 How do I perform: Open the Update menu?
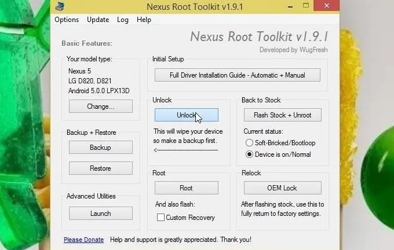(98, 20)
